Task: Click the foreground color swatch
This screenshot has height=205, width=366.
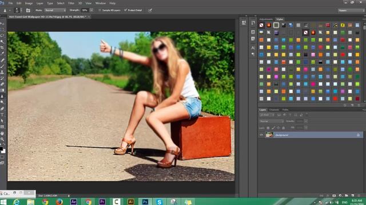Action: 1,149
